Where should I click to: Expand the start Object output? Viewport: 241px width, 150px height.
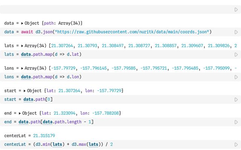pos(24,91)
